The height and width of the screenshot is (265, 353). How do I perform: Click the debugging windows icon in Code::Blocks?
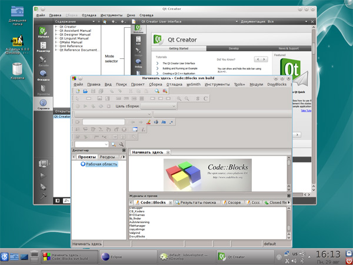135,130
